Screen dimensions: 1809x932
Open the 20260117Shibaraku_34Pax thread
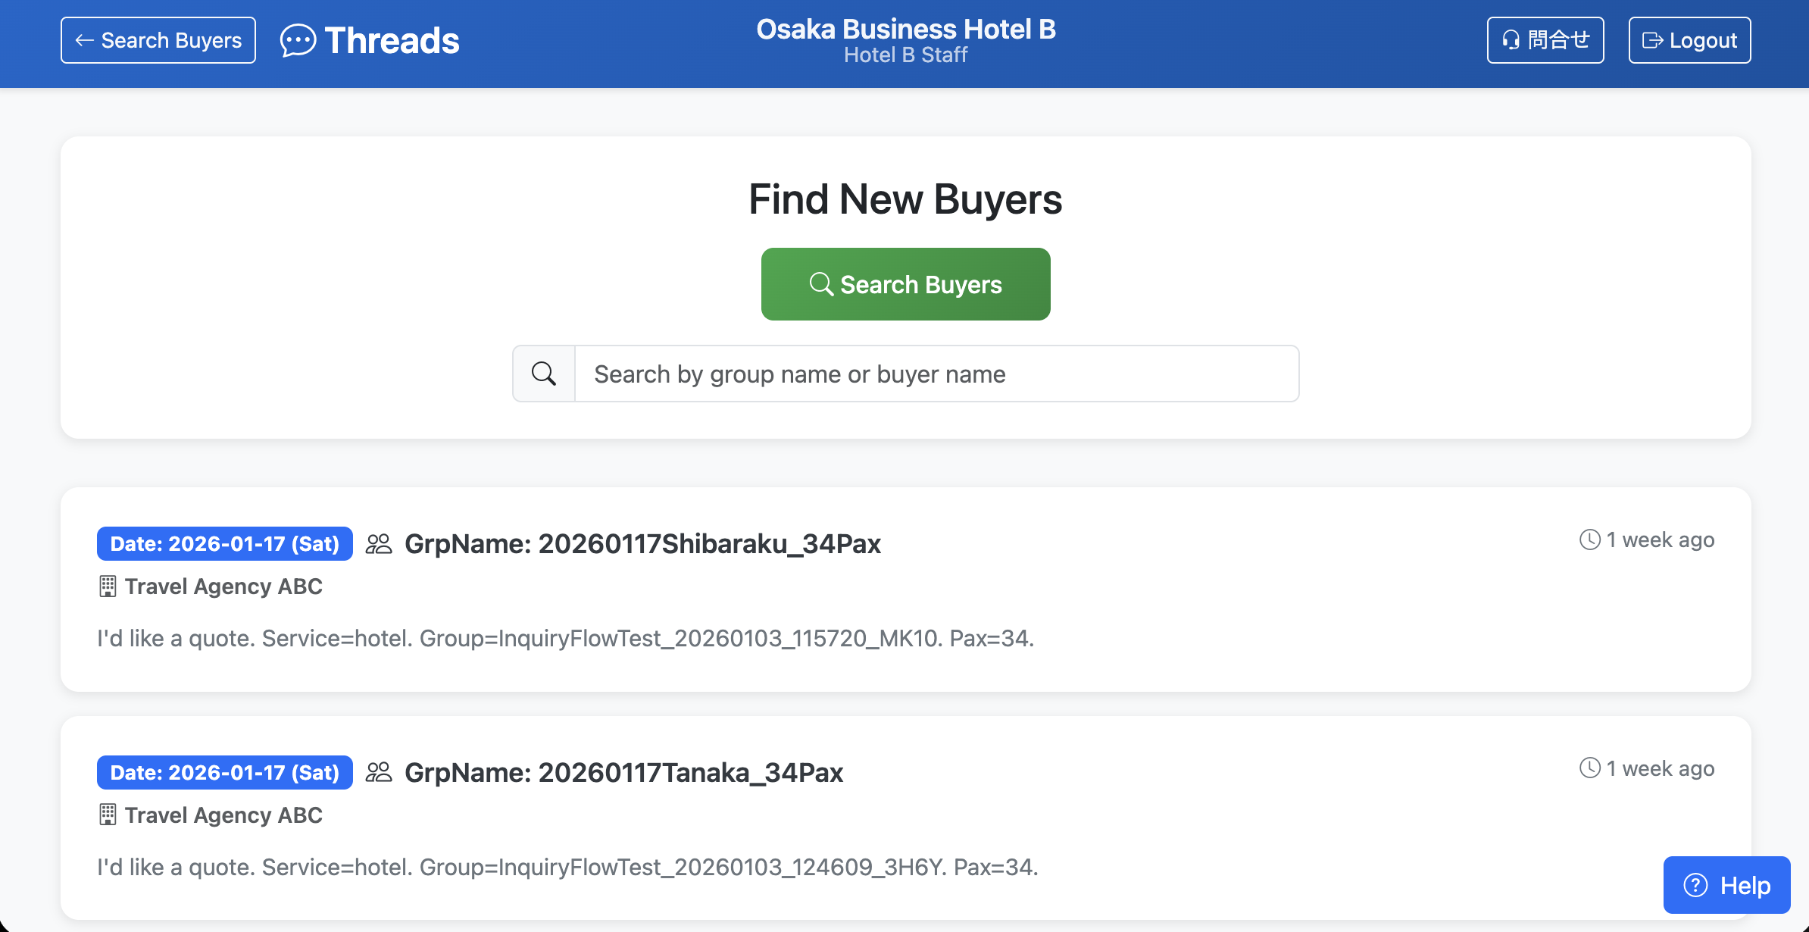tap(642, 544)
